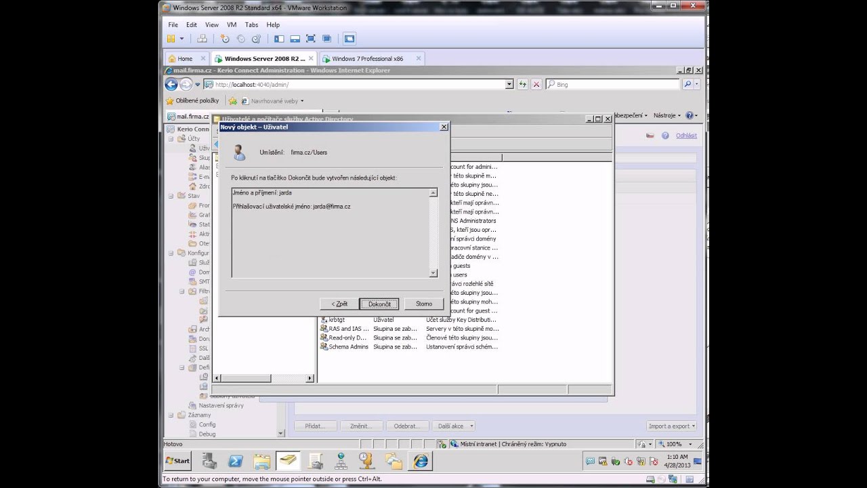This screenshot has width=867, height=488.
Task: Click the Windows Start button
Action: coord(178,461)
